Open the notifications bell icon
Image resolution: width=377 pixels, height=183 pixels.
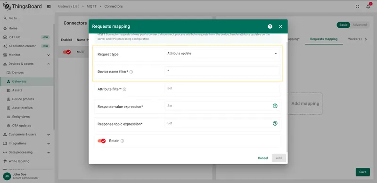[368, 7]
